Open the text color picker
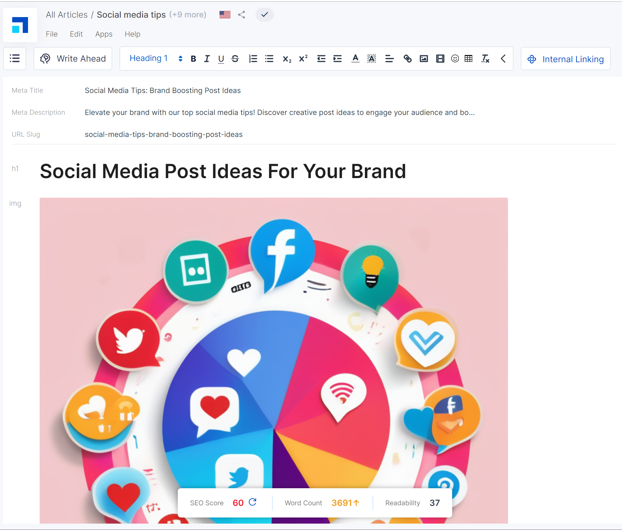 click(355, 59)
